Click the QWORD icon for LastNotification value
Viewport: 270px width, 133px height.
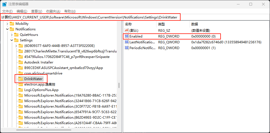pyautogui.click(x=127, y=42)
